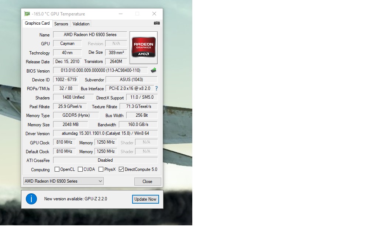The height and width of the screenshot is (232, 372).
Task: Click the GPU-Z title bar app icon
Action: pos(27,14)
